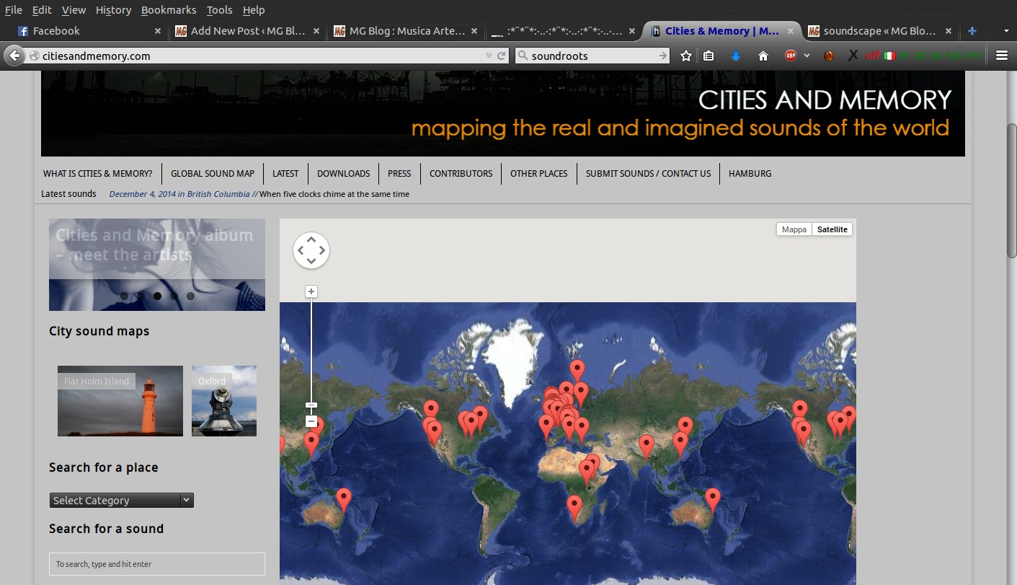The image size is (1017, 585).
Task: Click the round orange extension icon
Action: [829, 56]
